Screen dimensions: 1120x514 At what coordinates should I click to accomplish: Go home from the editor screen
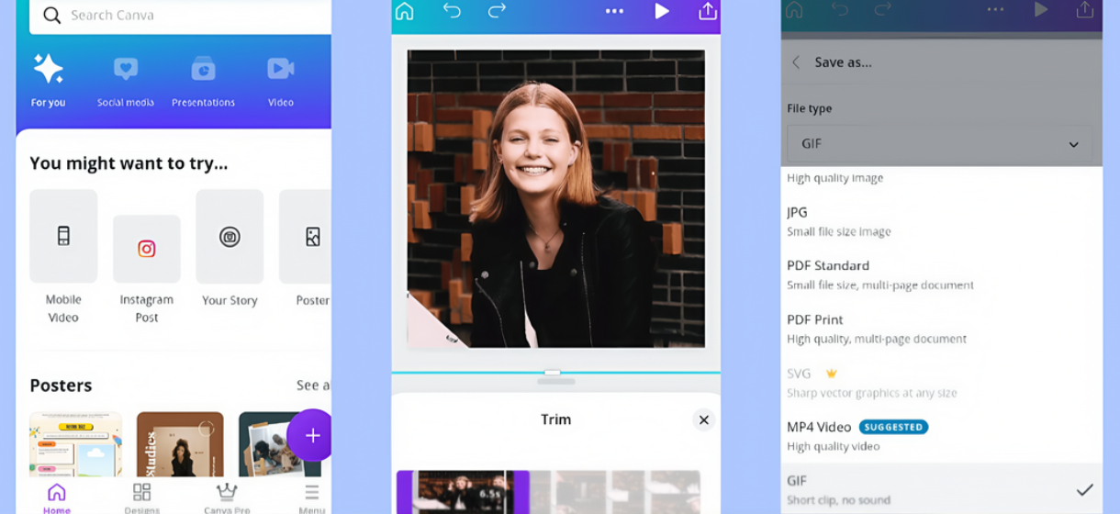point(405,11)
